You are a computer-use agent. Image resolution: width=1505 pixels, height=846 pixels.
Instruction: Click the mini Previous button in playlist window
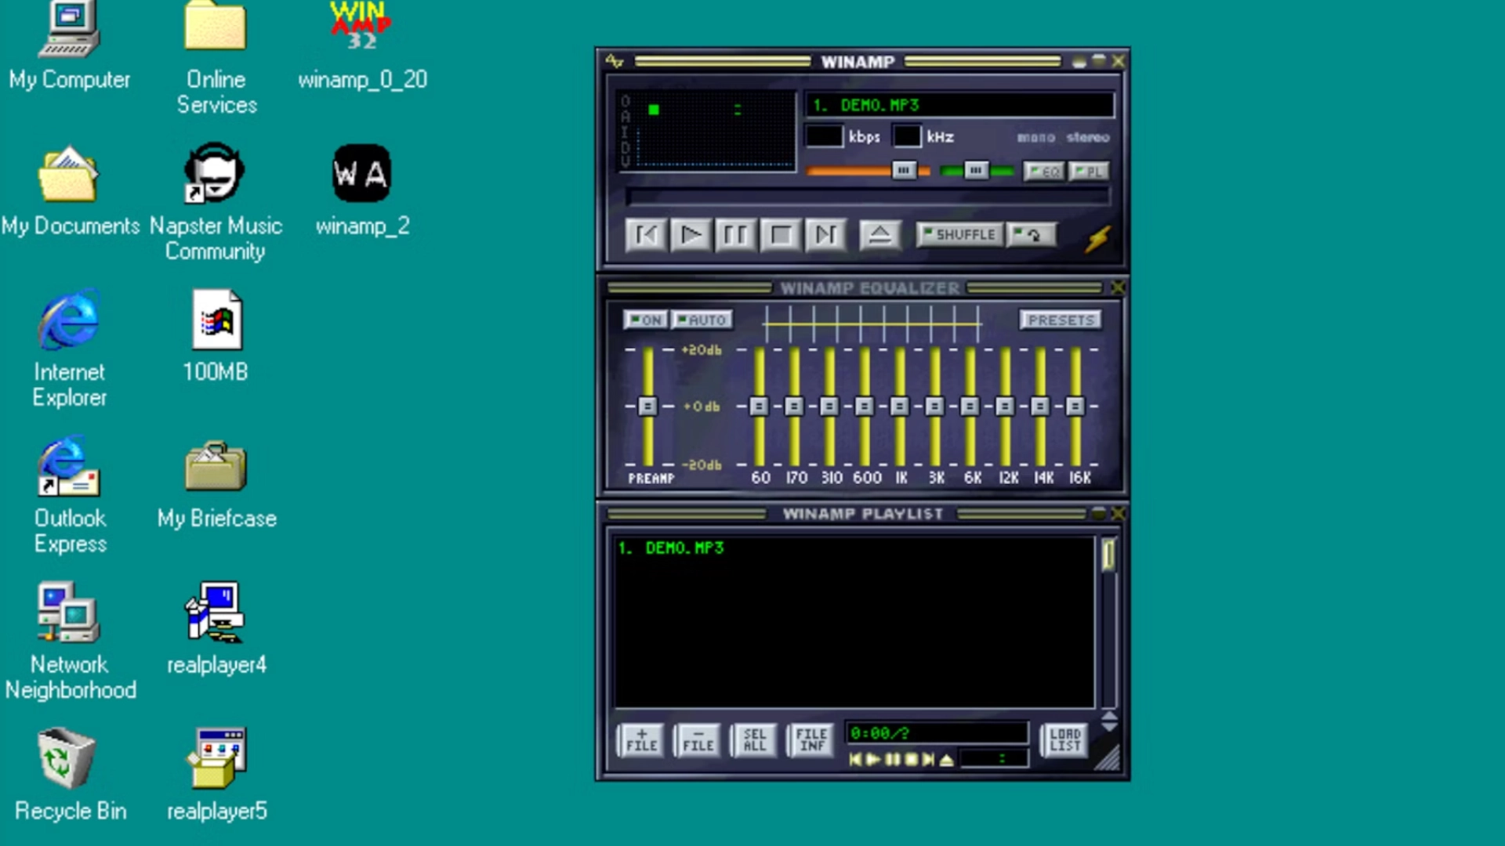coord(855,759)
